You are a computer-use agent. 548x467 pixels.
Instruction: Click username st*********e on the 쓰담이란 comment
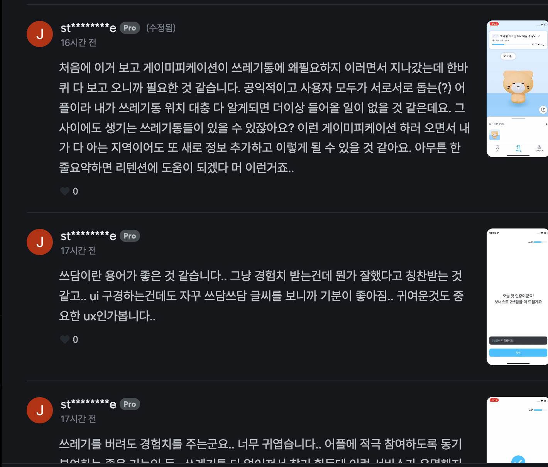(x=88, y=236)
